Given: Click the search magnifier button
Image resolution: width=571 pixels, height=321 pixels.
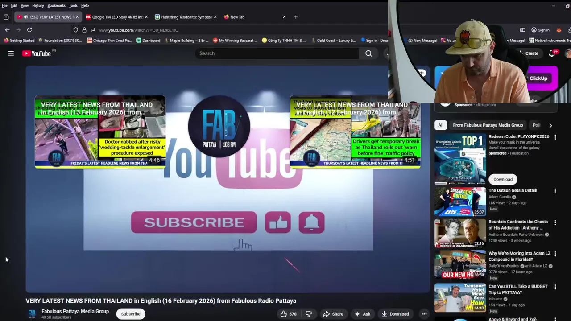Looking at the screenshot, I should coord(368,53).
